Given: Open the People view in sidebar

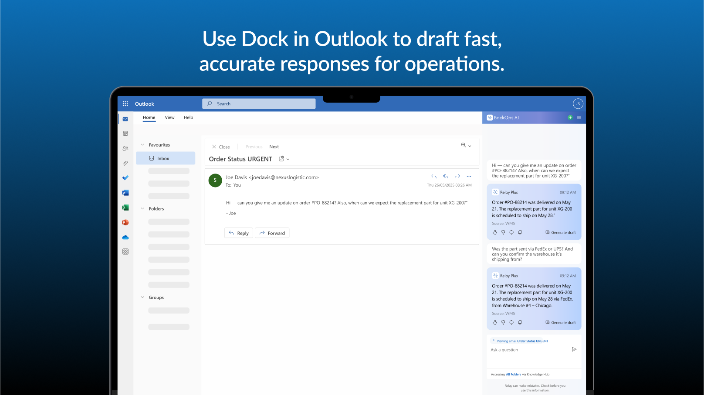Looking at the screenshot, I should 125,148.
